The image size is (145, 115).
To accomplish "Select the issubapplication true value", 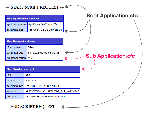I will tap(45, 58).
